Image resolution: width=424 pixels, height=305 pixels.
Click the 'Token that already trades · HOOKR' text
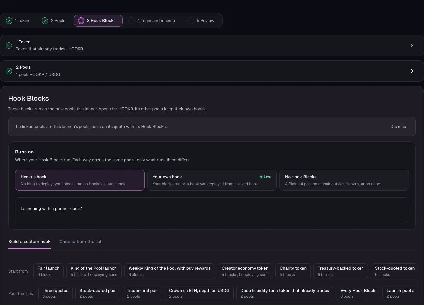point(49,49)
